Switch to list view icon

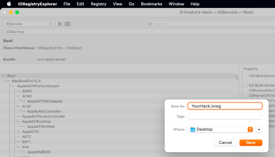(60, 24)
